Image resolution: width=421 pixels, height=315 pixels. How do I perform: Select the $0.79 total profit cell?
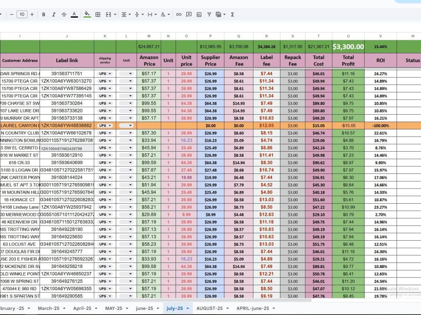coord(348,215)
